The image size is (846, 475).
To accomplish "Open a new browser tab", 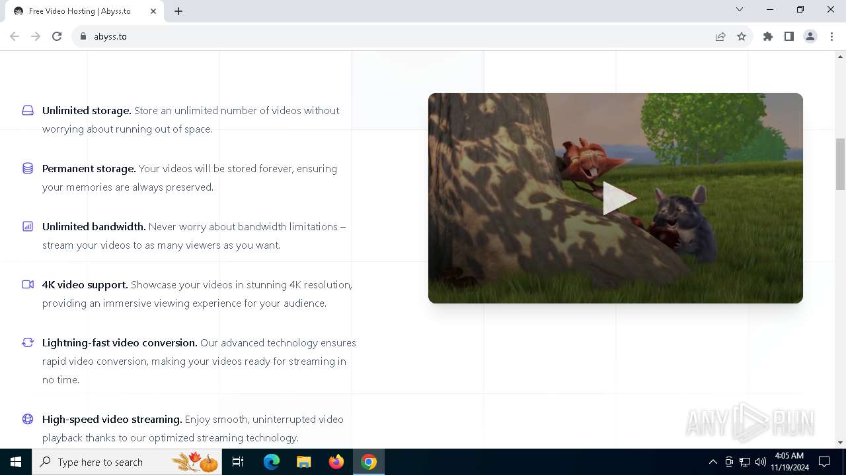I will (178, 11).
